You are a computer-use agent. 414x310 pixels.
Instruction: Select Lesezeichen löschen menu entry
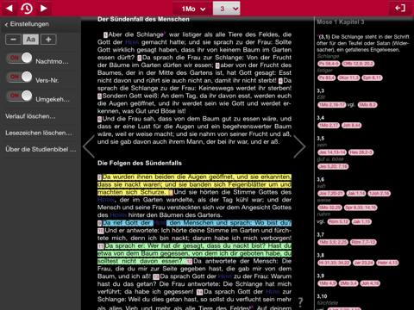39,133
